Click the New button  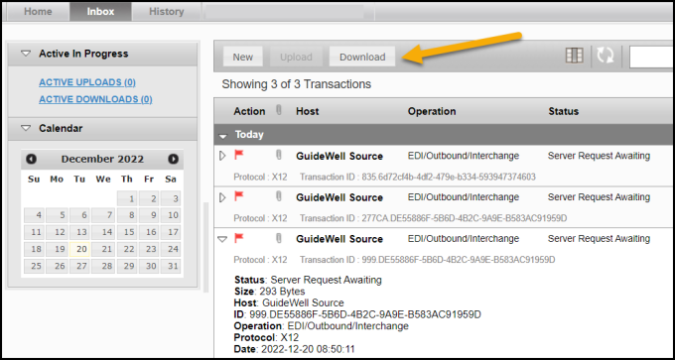coord(243,57)
